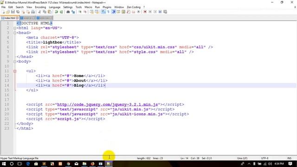Collapse the head tag fold on line 3

pos(15,33)
